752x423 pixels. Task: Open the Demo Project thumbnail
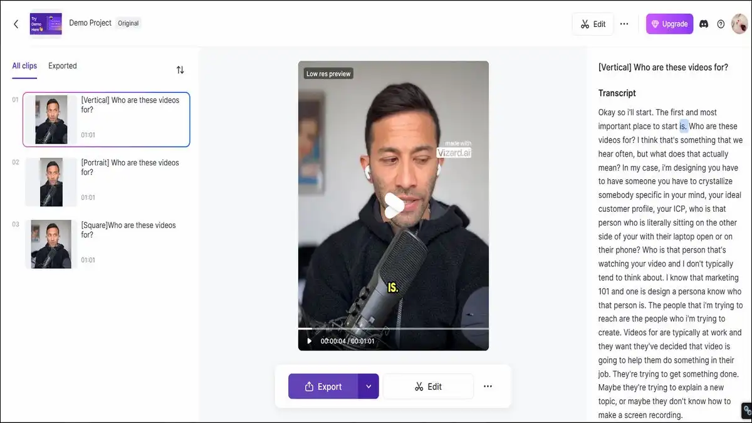[46, 24]
